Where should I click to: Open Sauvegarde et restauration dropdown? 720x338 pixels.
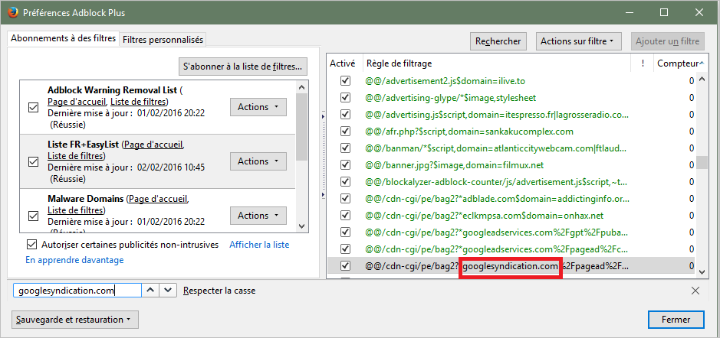tap(75, 319)
